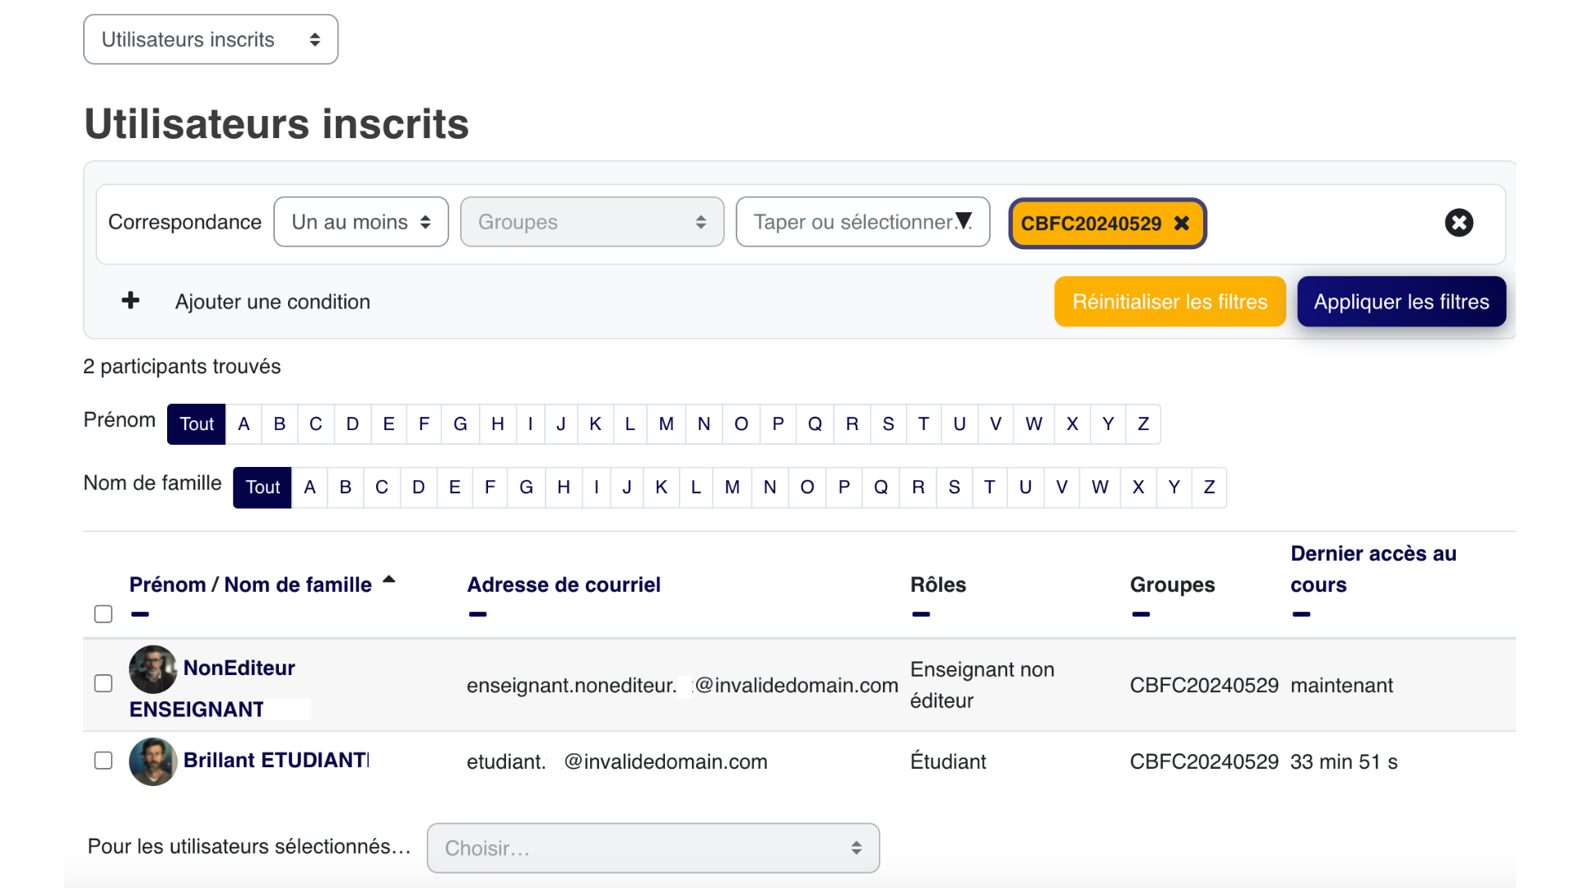Check the box for Brillant ETUDIANT

pos(104,761)
